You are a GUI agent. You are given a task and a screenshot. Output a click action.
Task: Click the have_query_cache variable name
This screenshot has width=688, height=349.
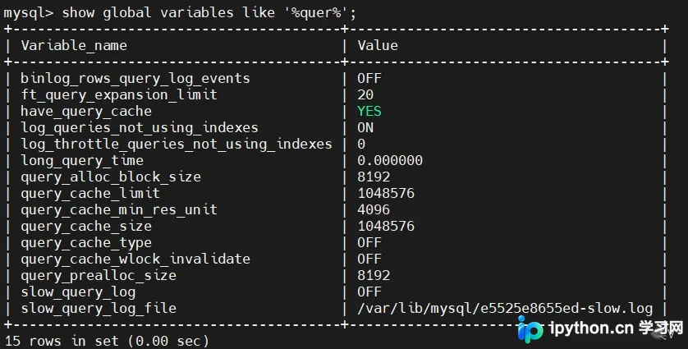[x=86, y=112]
